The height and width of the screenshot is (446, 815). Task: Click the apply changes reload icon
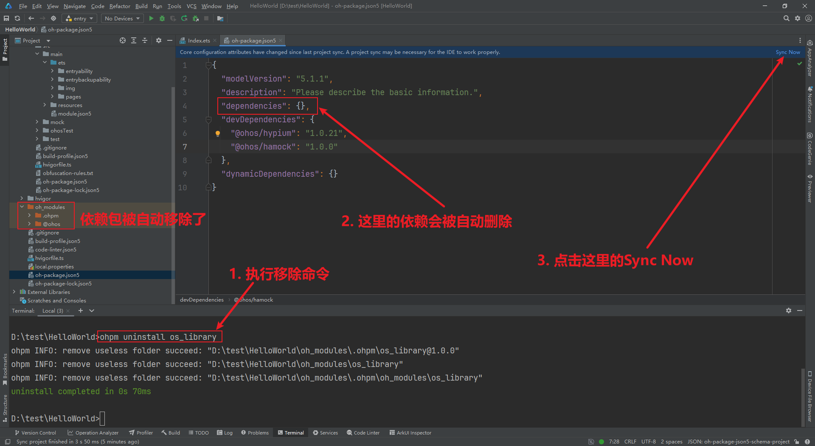pyautogui.click(x=184, y=18)
